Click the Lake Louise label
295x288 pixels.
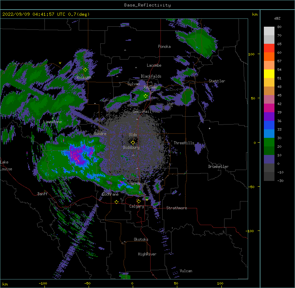point(6,166)
